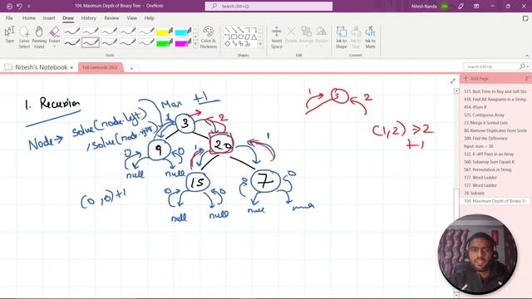
Task: Open the Eraser options dropdown arrow
Action: (54, 47)
